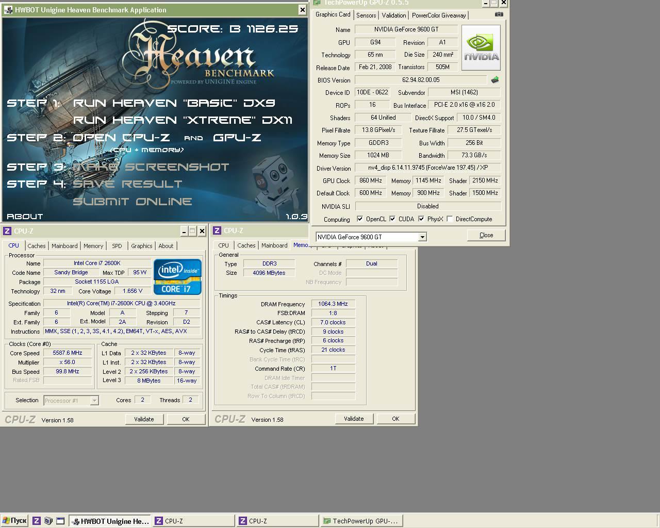
Task: Switch to HWBOT Unigine Heaven taskbar button
Action: pyautogui.click(x=110, y=521)
